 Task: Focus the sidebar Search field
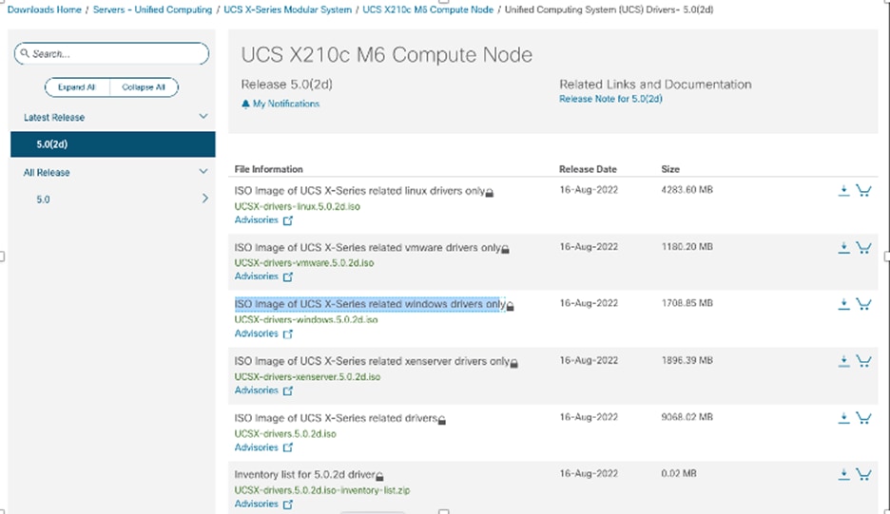[112, 53]
